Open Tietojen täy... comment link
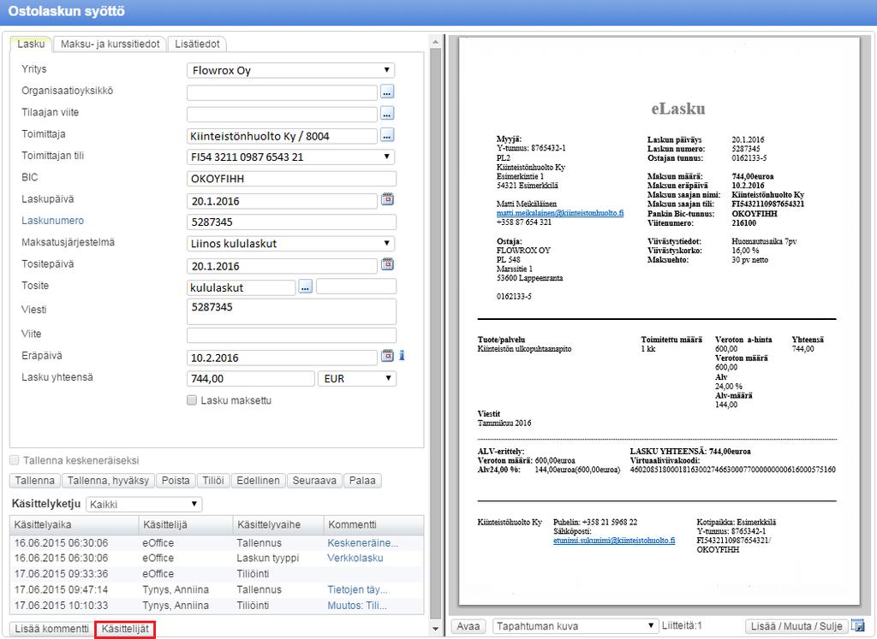The height and width of the screenshot is (639, 877). [x=357, y=589]
